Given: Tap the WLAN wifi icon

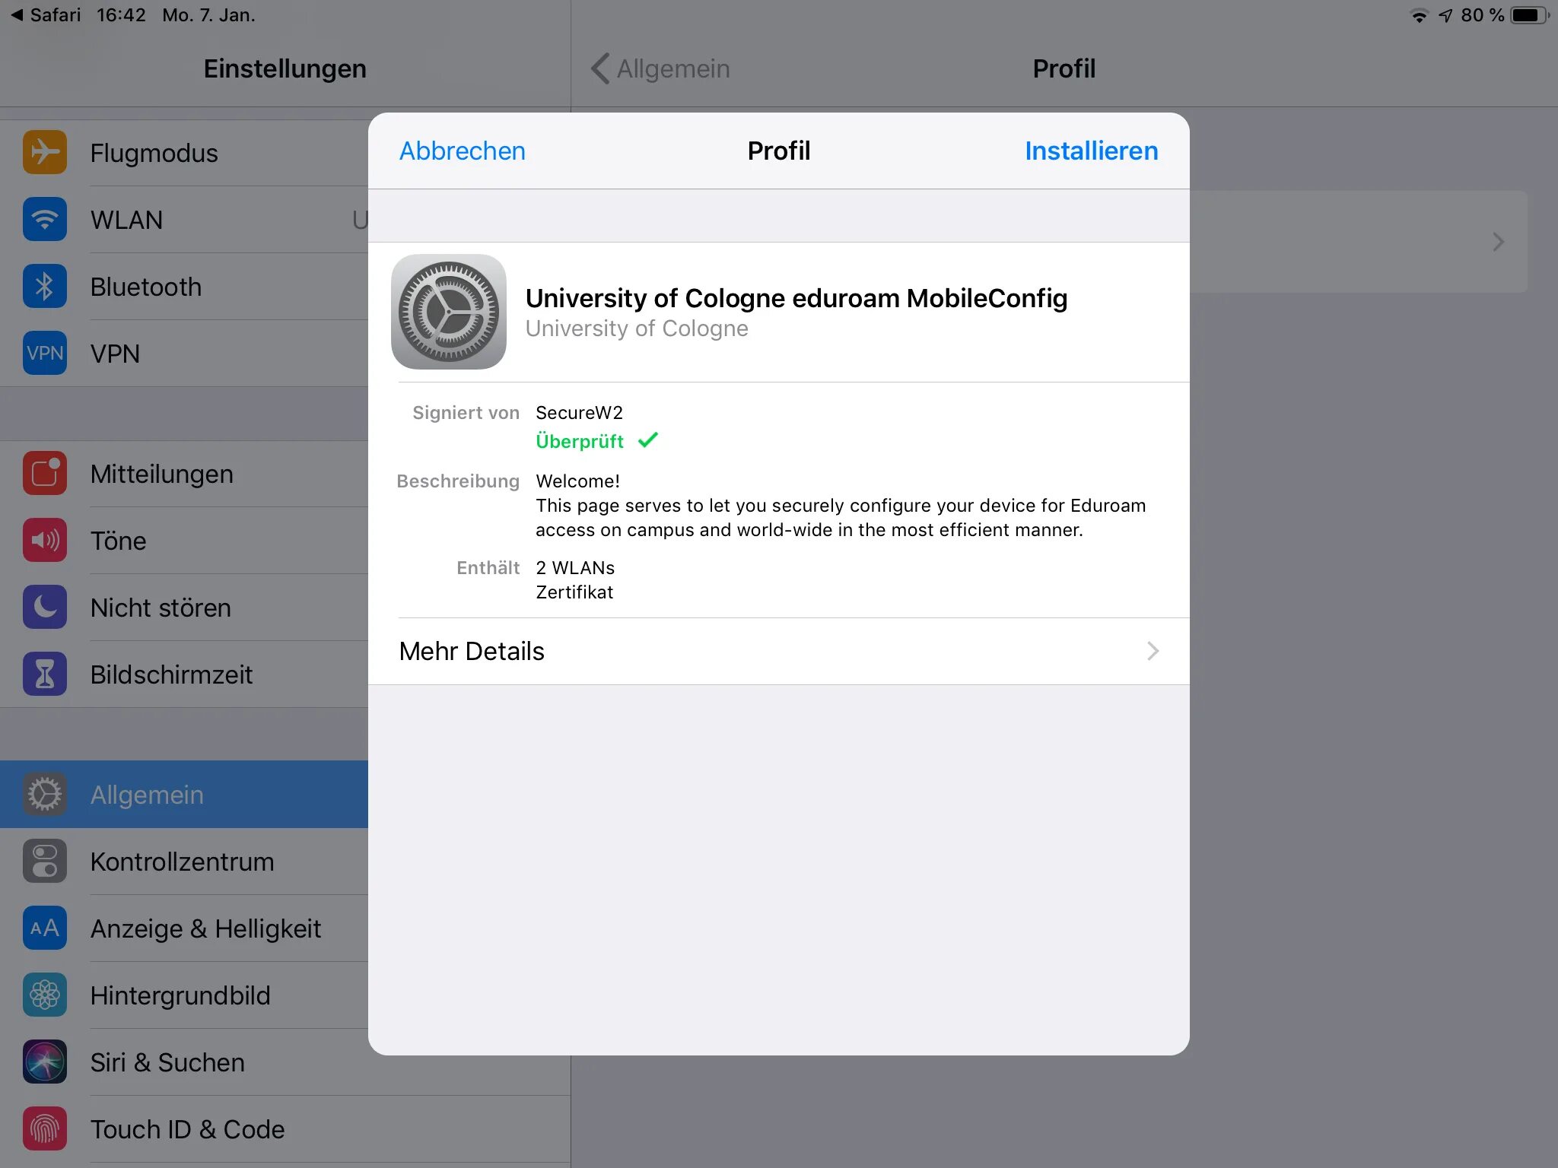Looking at the screenshot, I should click(x=45, y=220).
